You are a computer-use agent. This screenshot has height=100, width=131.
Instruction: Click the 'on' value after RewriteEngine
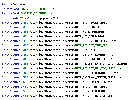[x=25, y=4]
